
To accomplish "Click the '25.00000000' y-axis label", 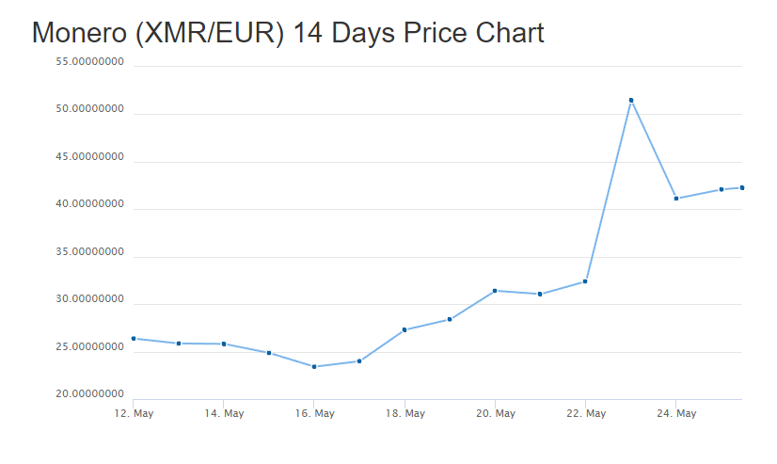I will tap(89, 346).
